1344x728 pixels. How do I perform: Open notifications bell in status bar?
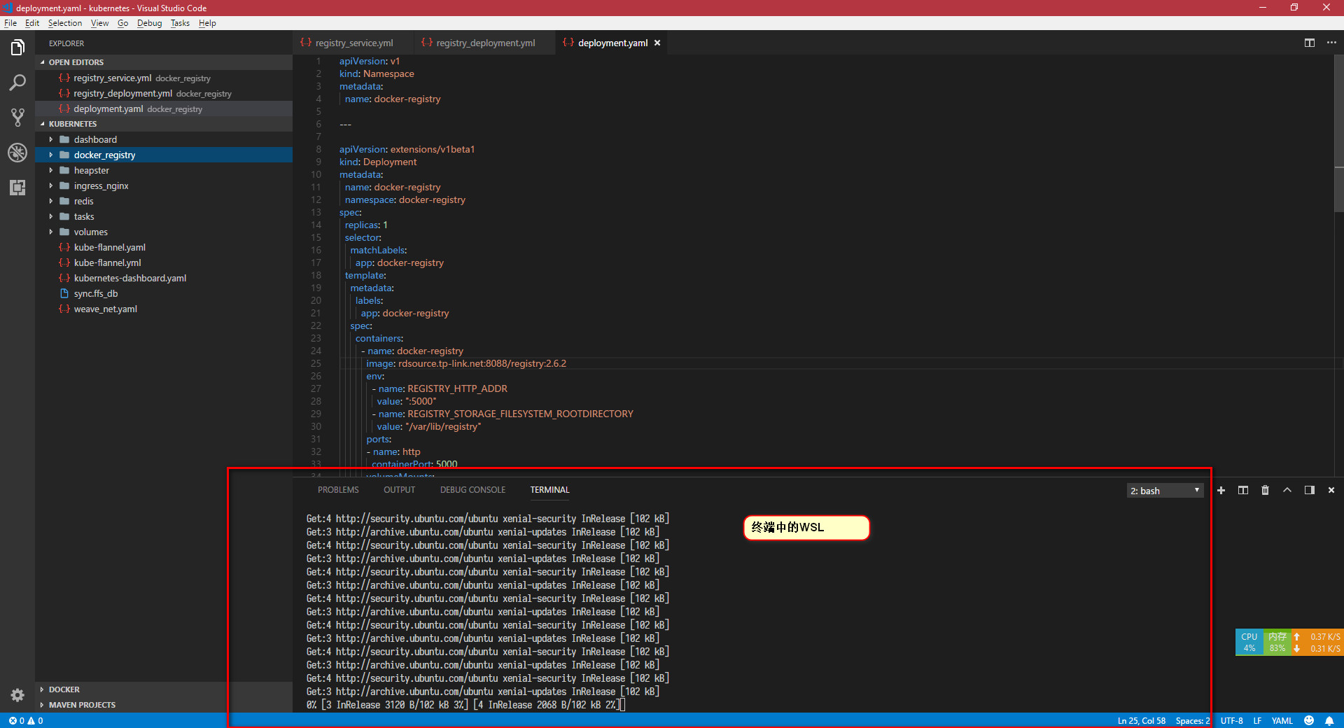coord(1329,720)
